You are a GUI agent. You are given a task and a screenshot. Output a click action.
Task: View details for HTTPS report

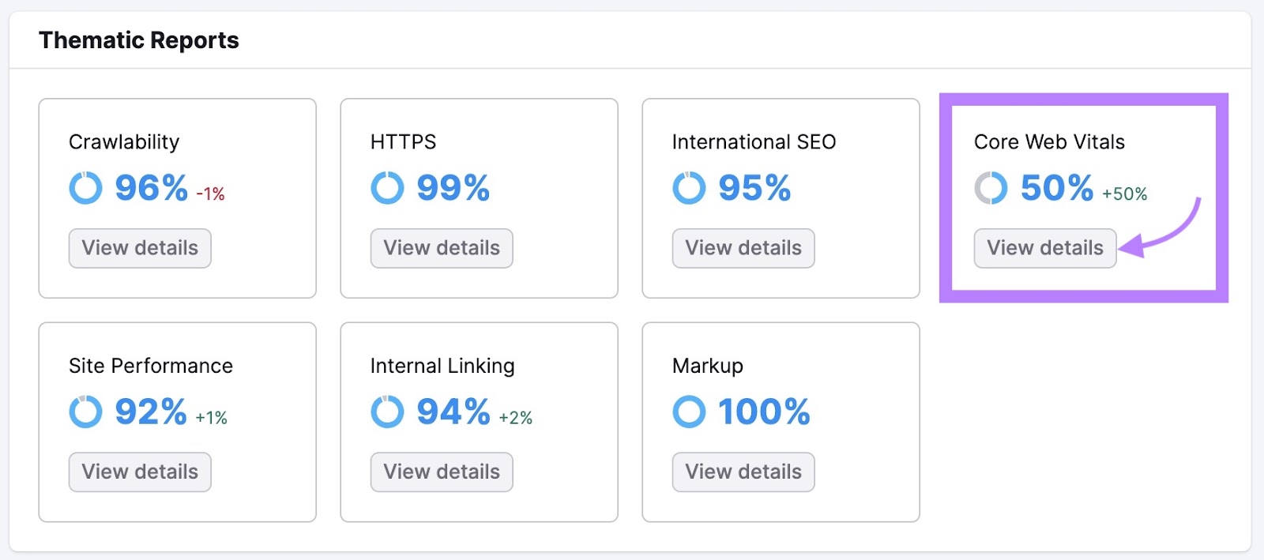(x=441, y=248)
